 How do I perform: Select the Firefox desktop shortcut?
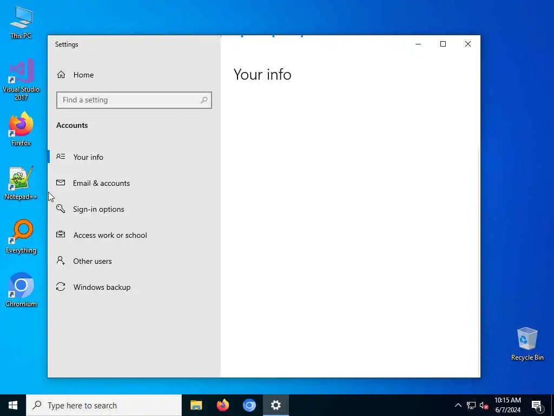point(21,129)
